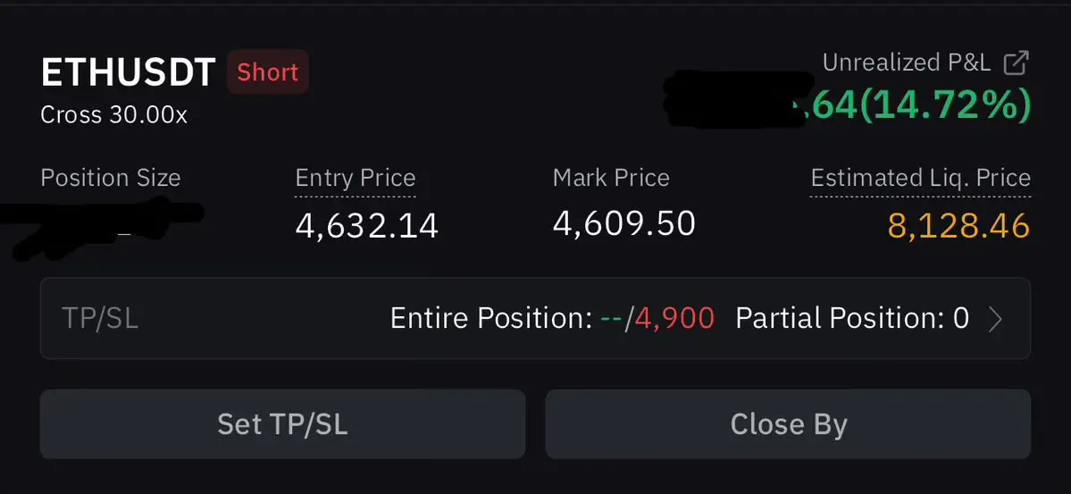The height and width of the screenshot is (494, 1071).
Task: Tap the Estimated Liq. Price label
Action: pyautogui.click(x=921, y=179)
